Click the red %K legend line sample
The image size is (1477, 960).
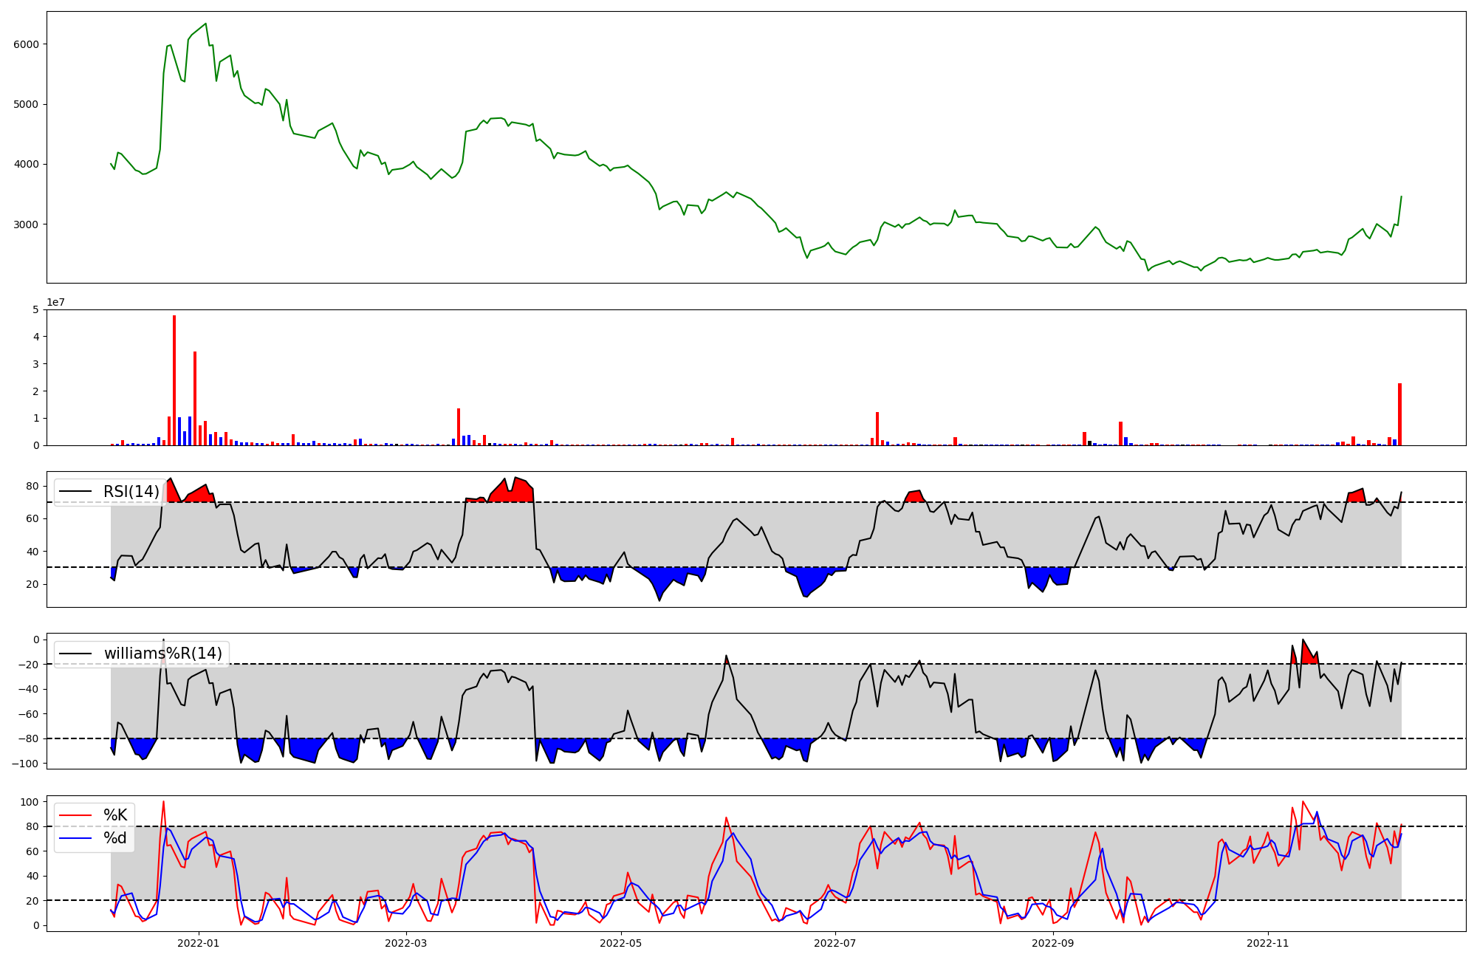(x=75, y=815)
